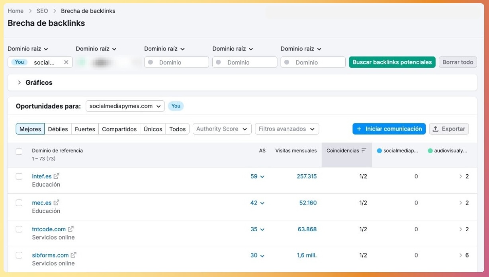
Task: Open external link icon beside tntcode.com
Action: pyautogui.click(x=70, y=229)
